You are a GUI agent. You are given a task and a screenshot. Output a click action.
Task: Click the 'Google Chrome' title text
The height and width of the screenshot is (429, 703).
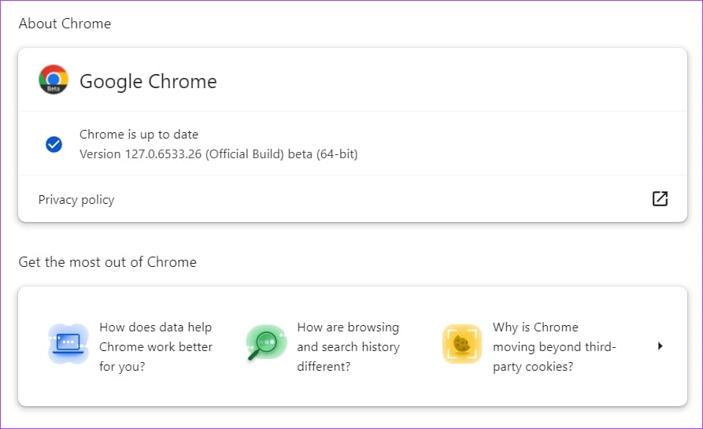click(148, 82)
